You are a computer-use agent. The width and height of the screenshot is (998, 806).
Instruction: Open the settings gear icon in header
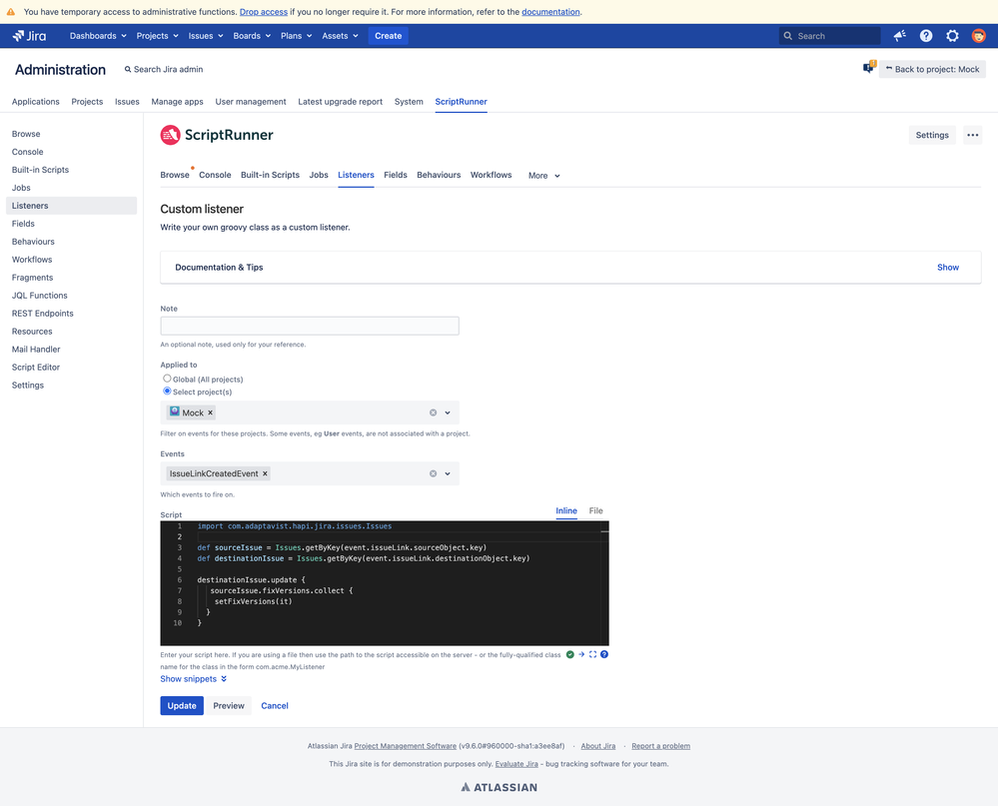pyautogui.click(x=952, y=36)
